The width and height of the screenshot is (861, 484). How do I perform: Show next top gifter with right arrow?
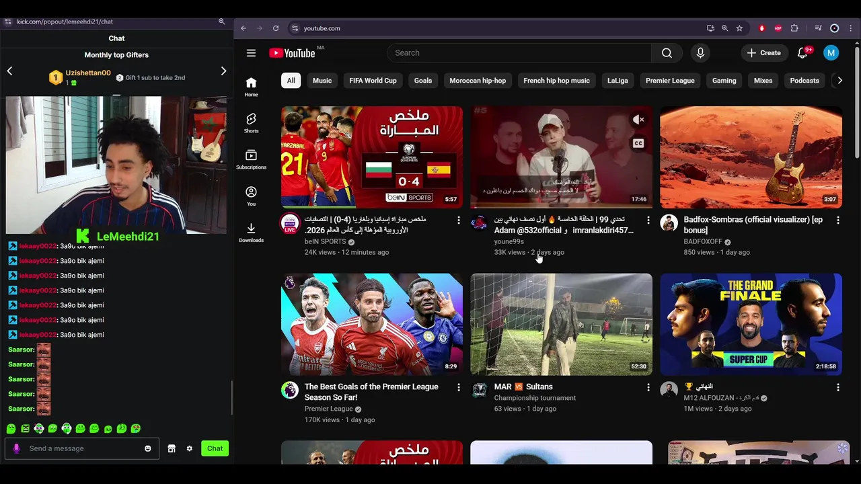(x=223, y=71)
